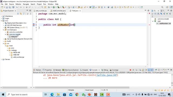Switch to the AddController.java editor tab
Image resolution: width=173 pixels, height=97 pixels.
click(58, 11)
